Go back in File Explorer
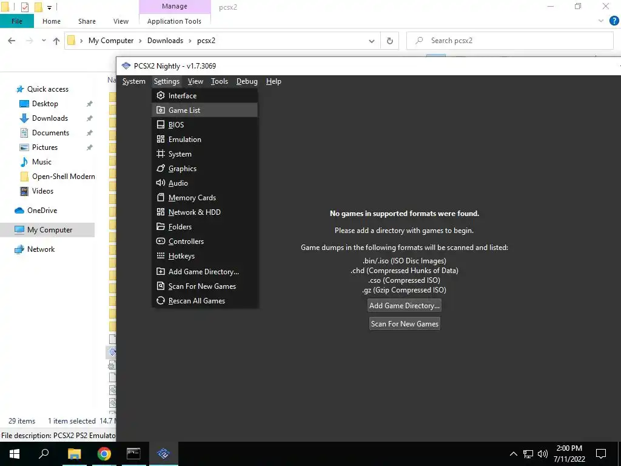The height and width of the screenshot is (466, 621). click(12, 41)
